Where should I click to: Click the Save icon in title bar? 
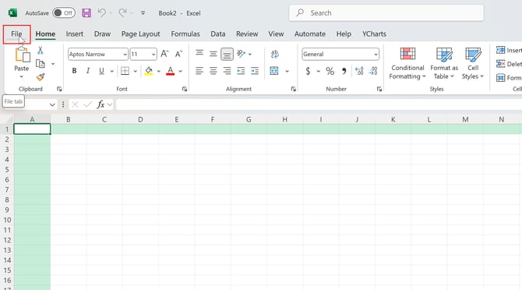[86, 13]
